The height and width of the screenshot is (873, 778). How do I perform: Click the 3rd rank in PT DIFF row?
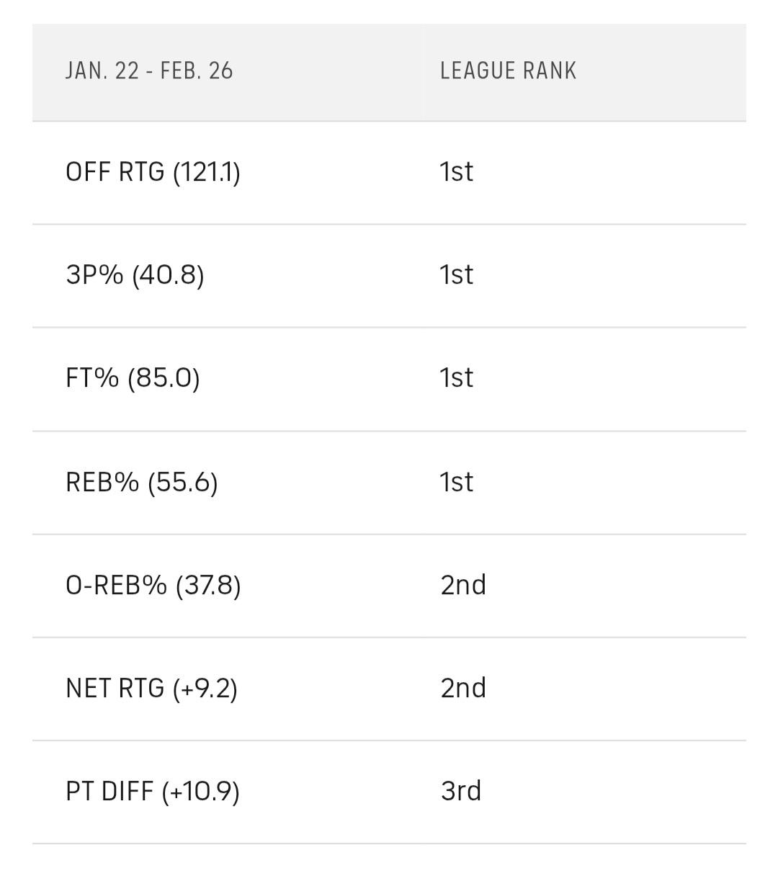point(461,791)
